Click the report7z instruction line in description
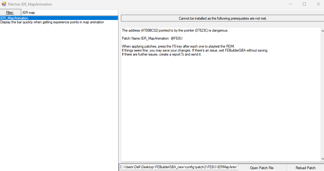The width and height of the screenshot is (324, 171). (162, 54)
